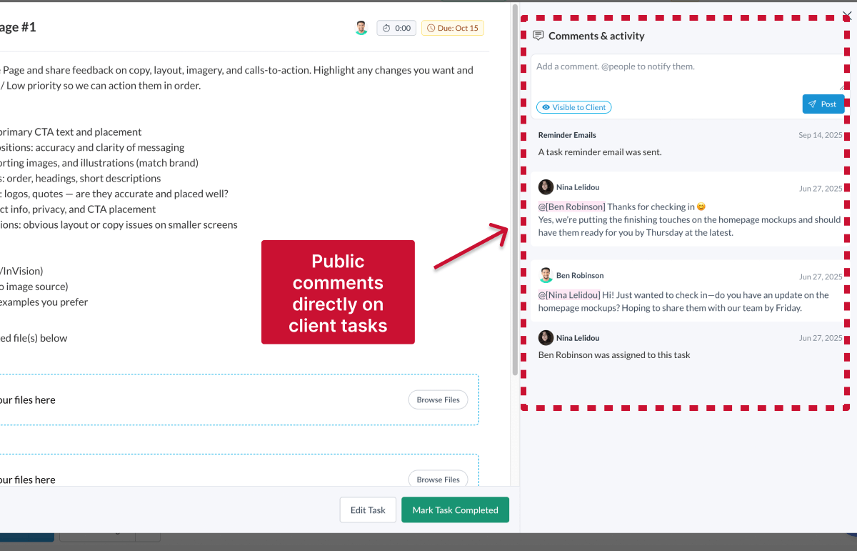Click the upper Browse Files button
The height and width of the screenshot is (551, 857).
click(x=438, y=399)
